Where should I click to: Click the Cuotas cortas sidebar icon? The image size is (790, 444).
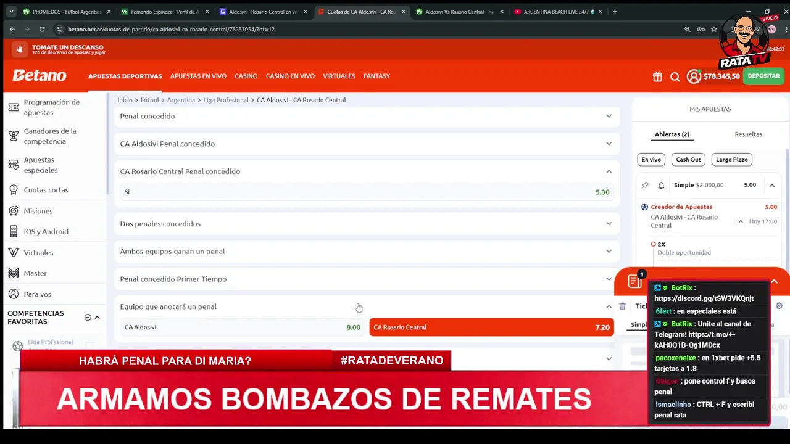click(x=14, y=190)
